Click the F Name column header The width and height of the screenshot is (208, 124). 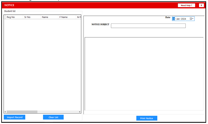pyautogui.click(x=64, y=17)
